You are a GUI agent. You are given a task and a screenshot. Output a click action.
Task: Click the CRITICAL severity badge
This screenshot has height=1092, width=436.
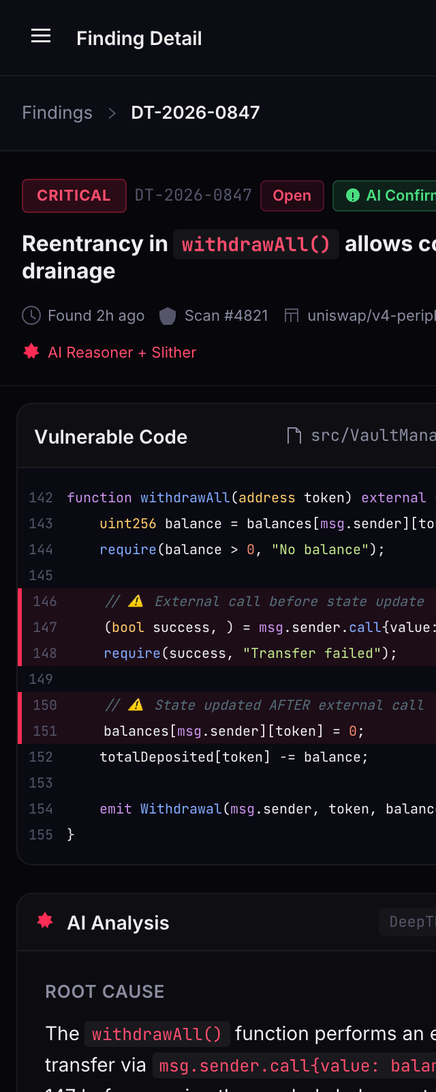pyautogui.click(x=74, y=196)
